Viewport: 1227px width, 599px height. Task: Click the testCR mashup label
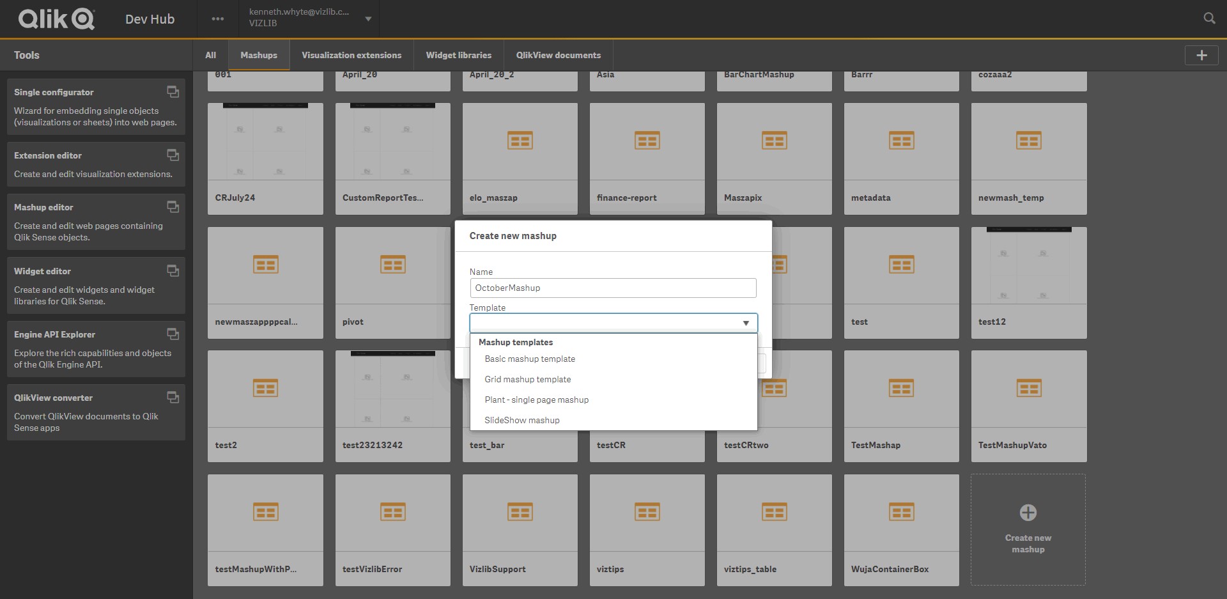[x=611, y=446]
